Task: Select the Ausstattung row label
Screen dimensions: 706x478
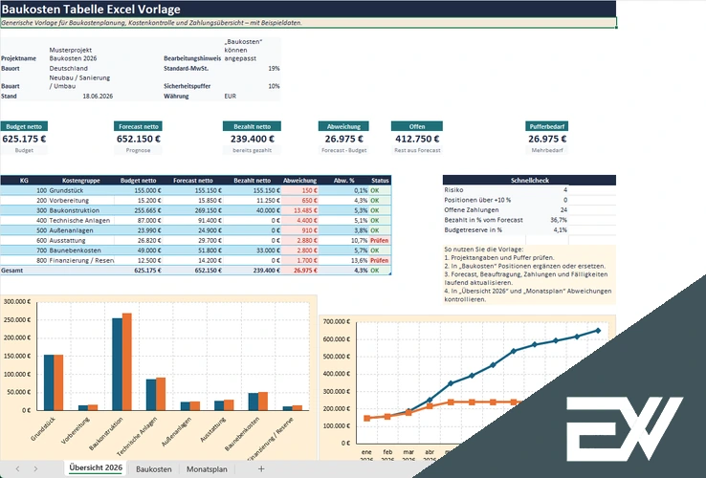Action: (67, 240)
